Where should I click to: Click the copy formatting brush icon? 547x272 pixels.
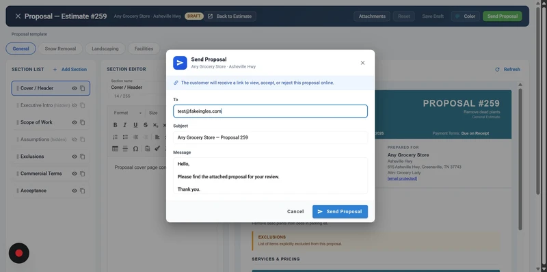(157, 148)
